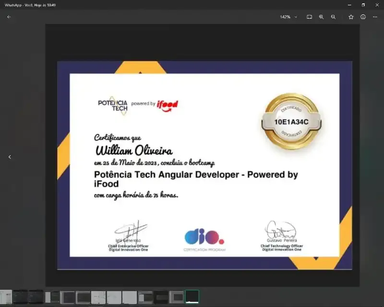Image resolution: width=384 pixels, height=307 pixels.
Task: Open the smiley face reactions icon
Action: pyautogui.click(x=363, y=17)
